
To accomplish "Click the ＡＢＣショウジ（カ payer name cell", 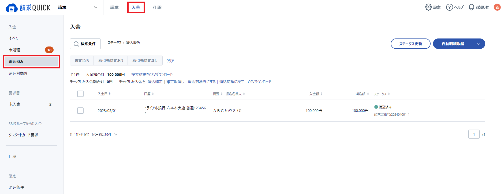I will [227, 111].
